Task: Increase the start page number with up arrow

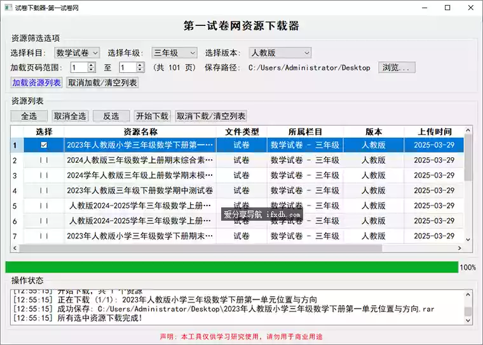Action: point(91,65)
